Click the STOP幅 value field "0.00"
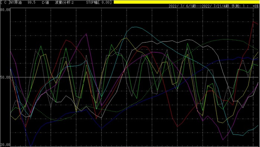Screen dimensions: 260x147 [106, 2]
